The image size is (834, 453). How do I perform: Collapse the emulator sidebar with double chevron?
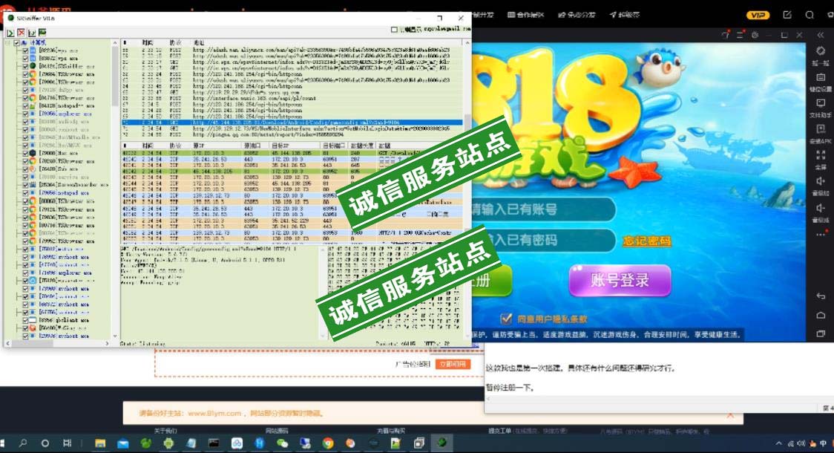[x=821, y=35]
